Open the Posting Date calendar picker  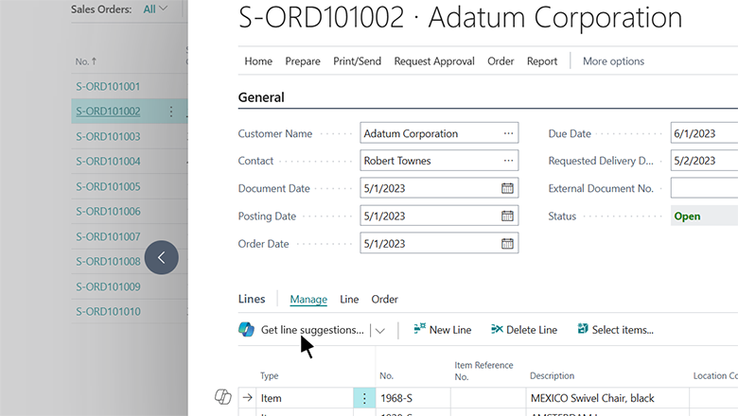(508, 216)
